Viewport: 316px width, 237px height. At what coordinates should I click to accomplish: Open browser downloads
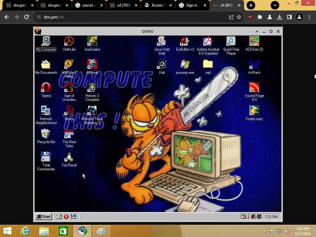[280, 17]
